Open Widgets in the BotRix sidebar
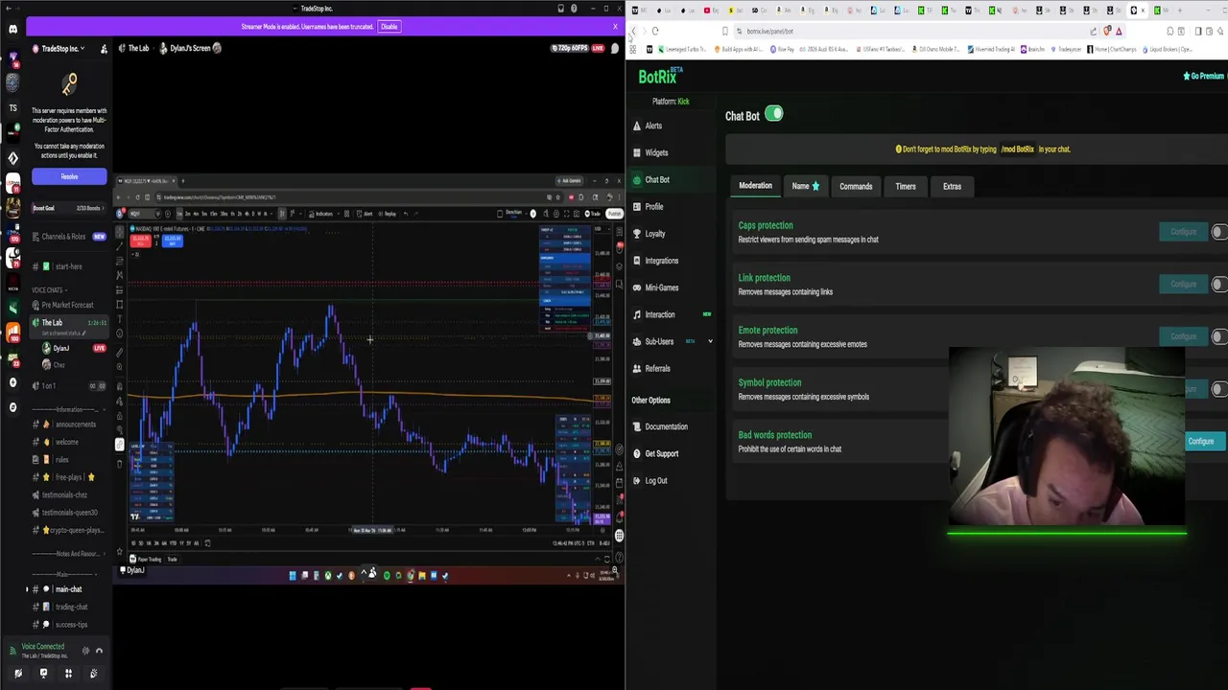Screen dimensions: 1228x690 (656, 152)
